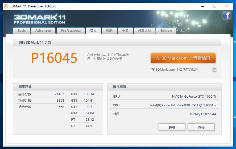Go to the 结果 tab
The image size is (236, 149).
coord(93,31)
